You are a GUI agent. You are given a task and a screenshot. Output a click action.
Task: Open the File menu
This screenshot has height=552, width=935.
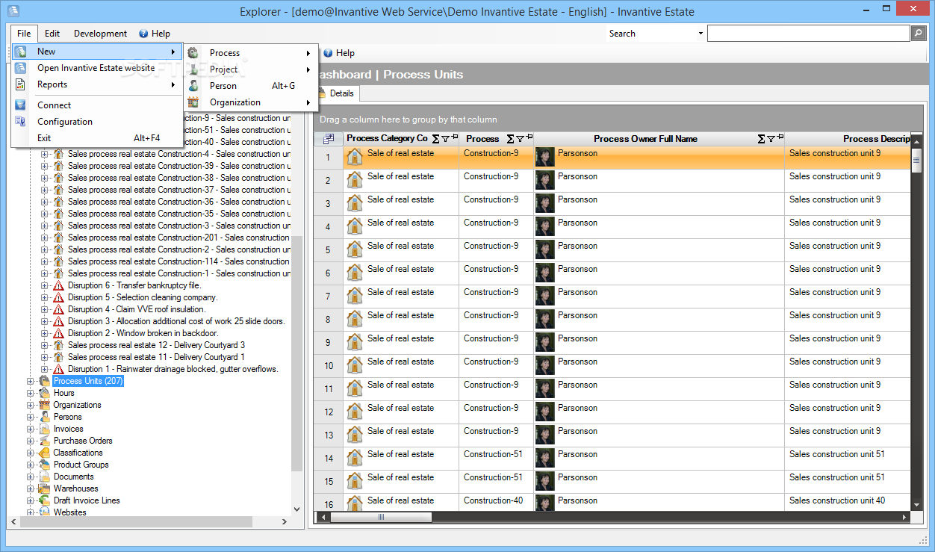coord(24,34)
